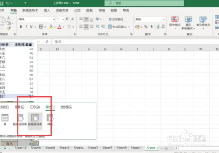Viewport: 219px width, 153px height.
Task: Select the Table icon in Quick Analysis
Action: [5, 120]
